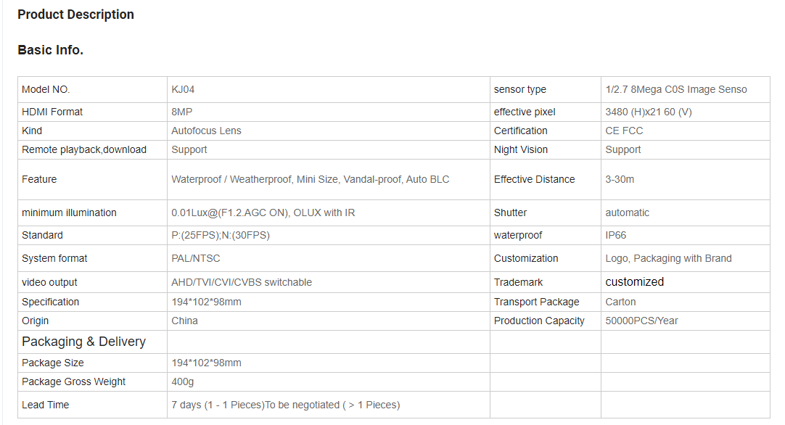Click the Basic Info. heading
Screen dimensions: 785x425
point(50,50)
